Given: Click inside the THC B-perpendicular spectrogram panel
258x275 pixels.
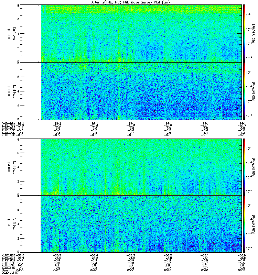Looking at the screenshot, I should click(x=131, y=167).
